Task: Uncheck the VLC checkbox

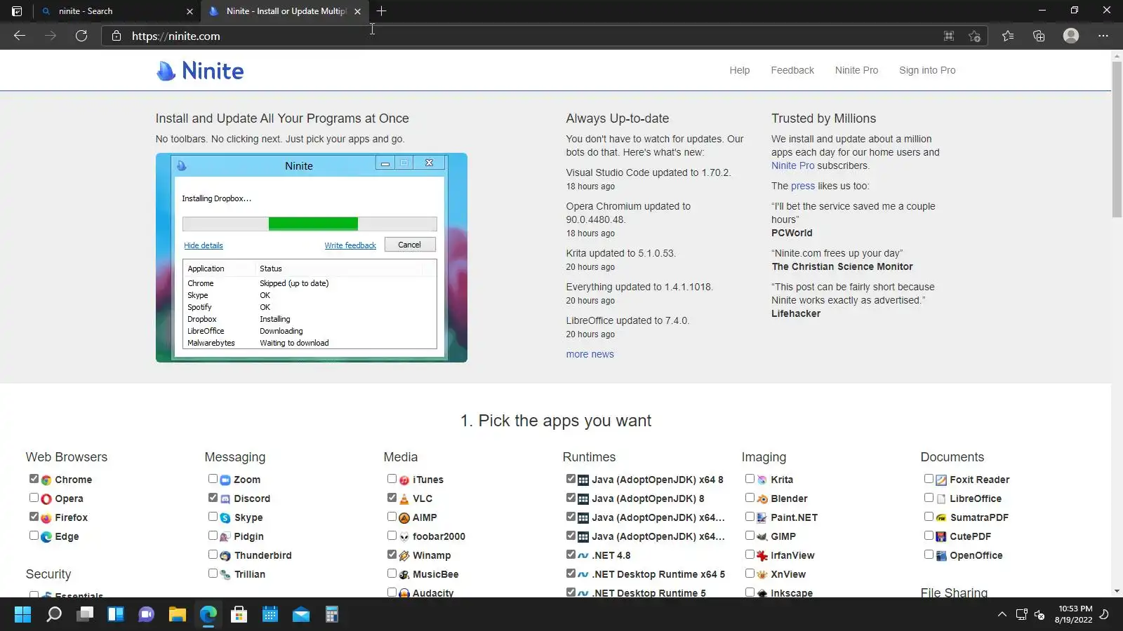Action: coord(392,498)
